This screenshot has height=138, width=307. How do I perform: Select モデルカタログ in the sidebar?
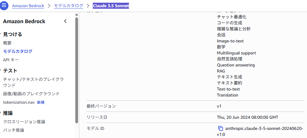17,51
